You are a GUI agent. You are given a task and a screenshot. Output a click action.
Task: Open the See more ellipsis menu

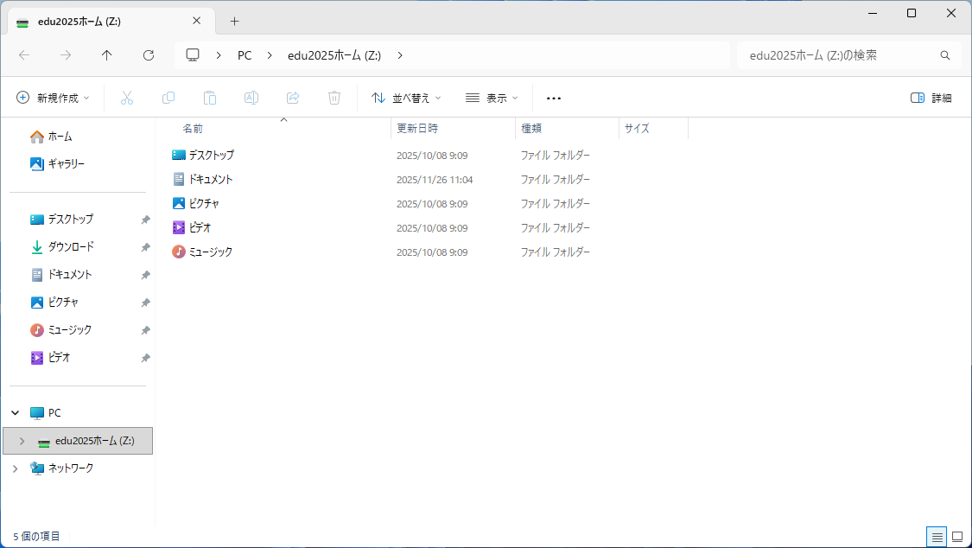coord(554,98)
